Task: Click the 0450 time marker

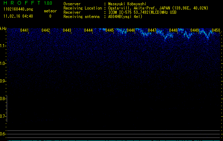Action: [216, 30]
